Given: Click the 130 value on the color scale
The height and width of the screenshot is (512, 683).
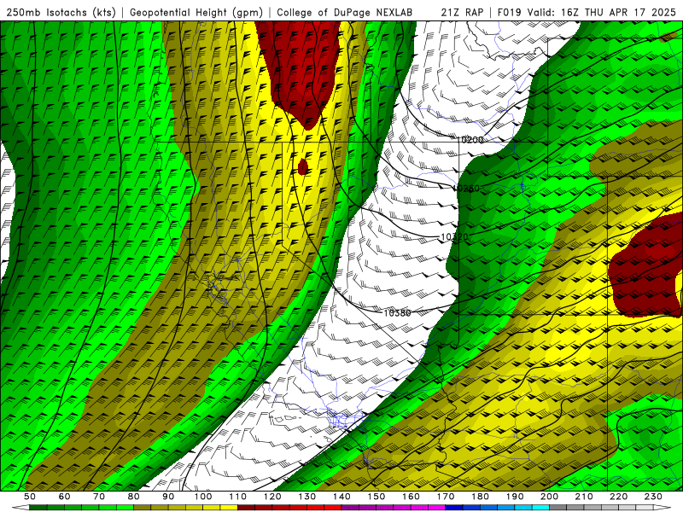Looking at the screenshot, I should point(307,497).
